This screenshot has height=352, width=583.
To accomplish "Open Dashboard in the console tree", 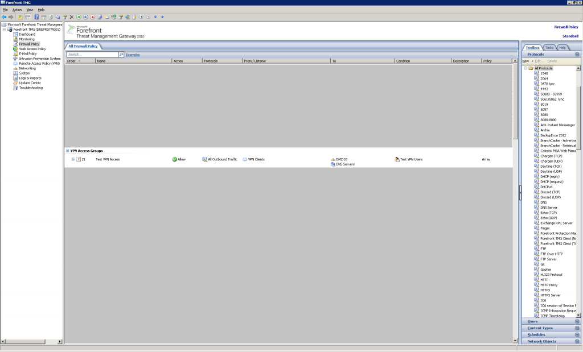I will point(27,34).
